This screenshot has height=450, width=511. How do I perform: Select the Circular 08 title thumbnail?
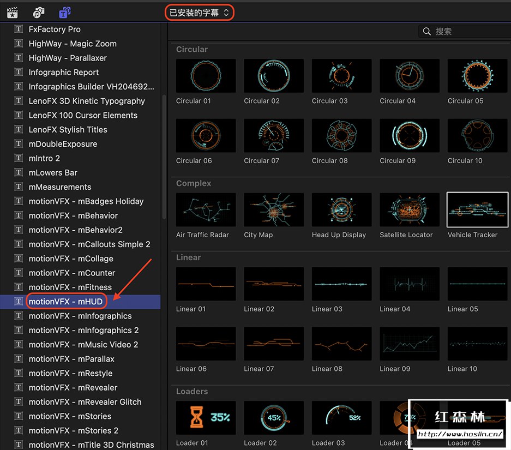click(341, 136)
